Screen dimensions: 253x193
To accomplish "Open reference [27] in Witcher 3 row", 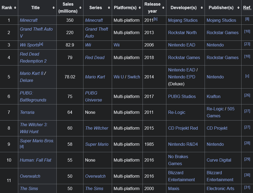I will [x=247, y=127].
